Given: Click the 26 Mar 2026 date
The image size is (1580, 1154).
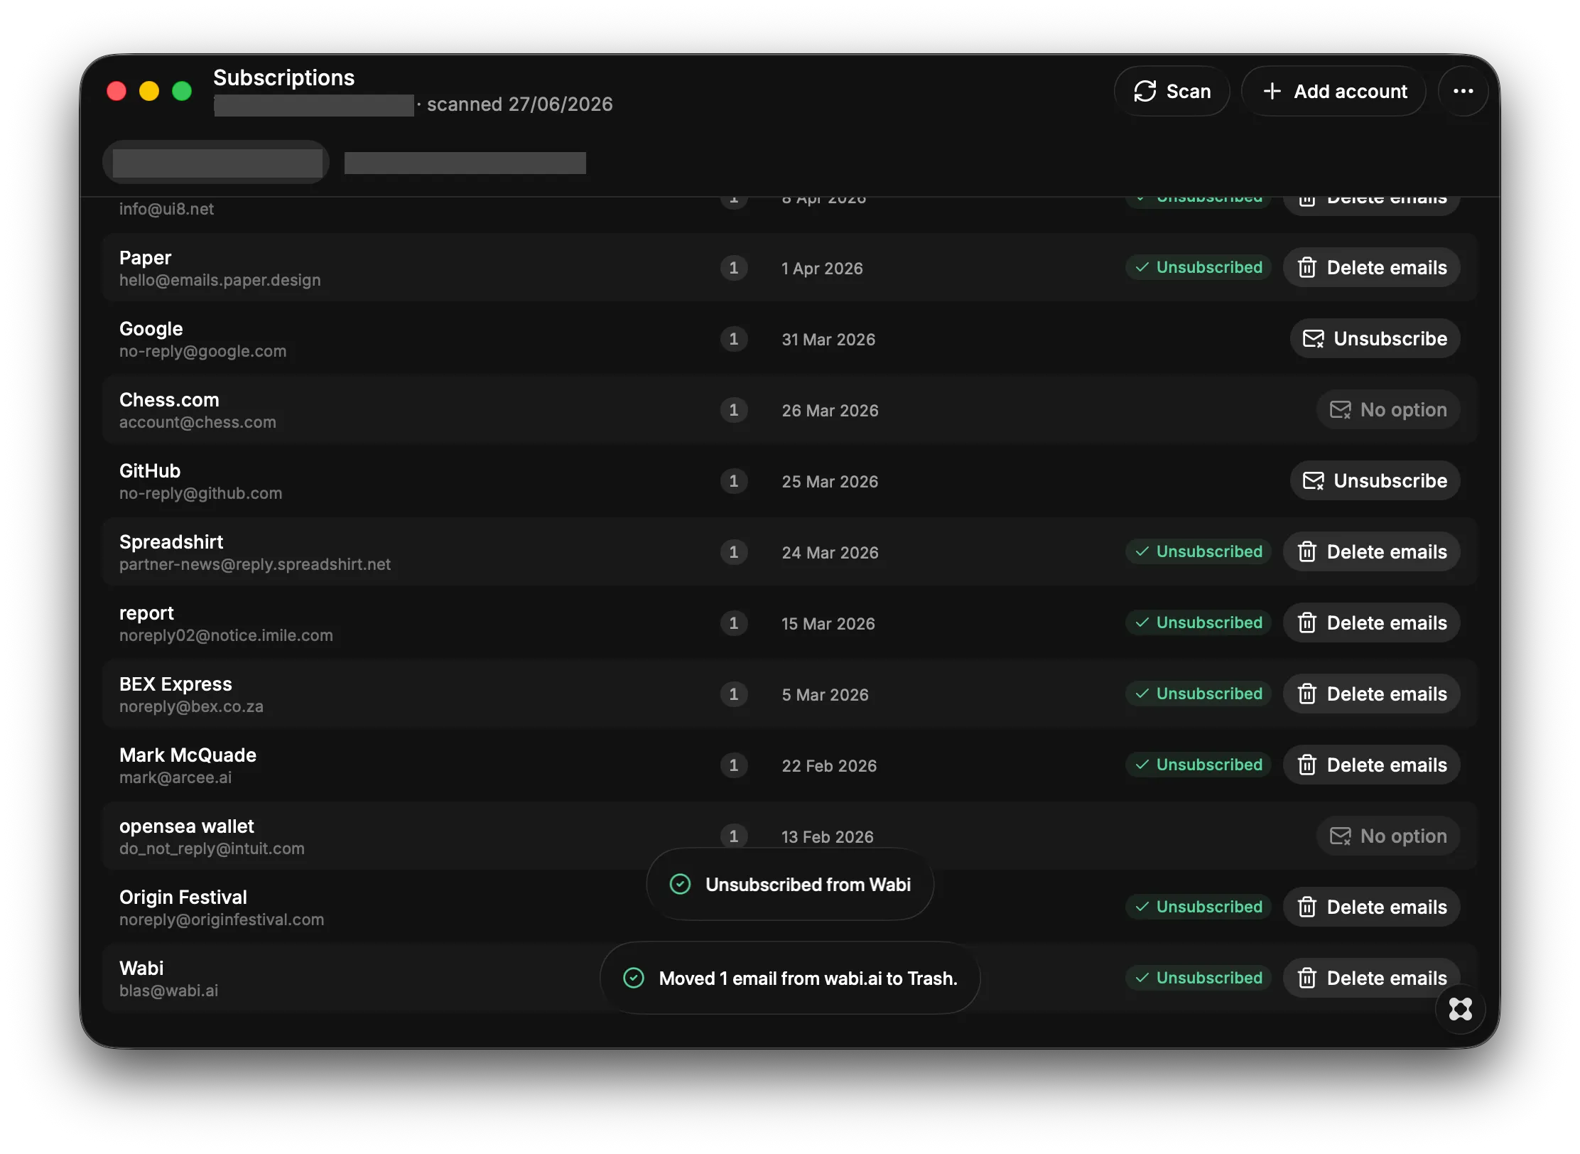Looking at the screenshot, I should point(830,411).
